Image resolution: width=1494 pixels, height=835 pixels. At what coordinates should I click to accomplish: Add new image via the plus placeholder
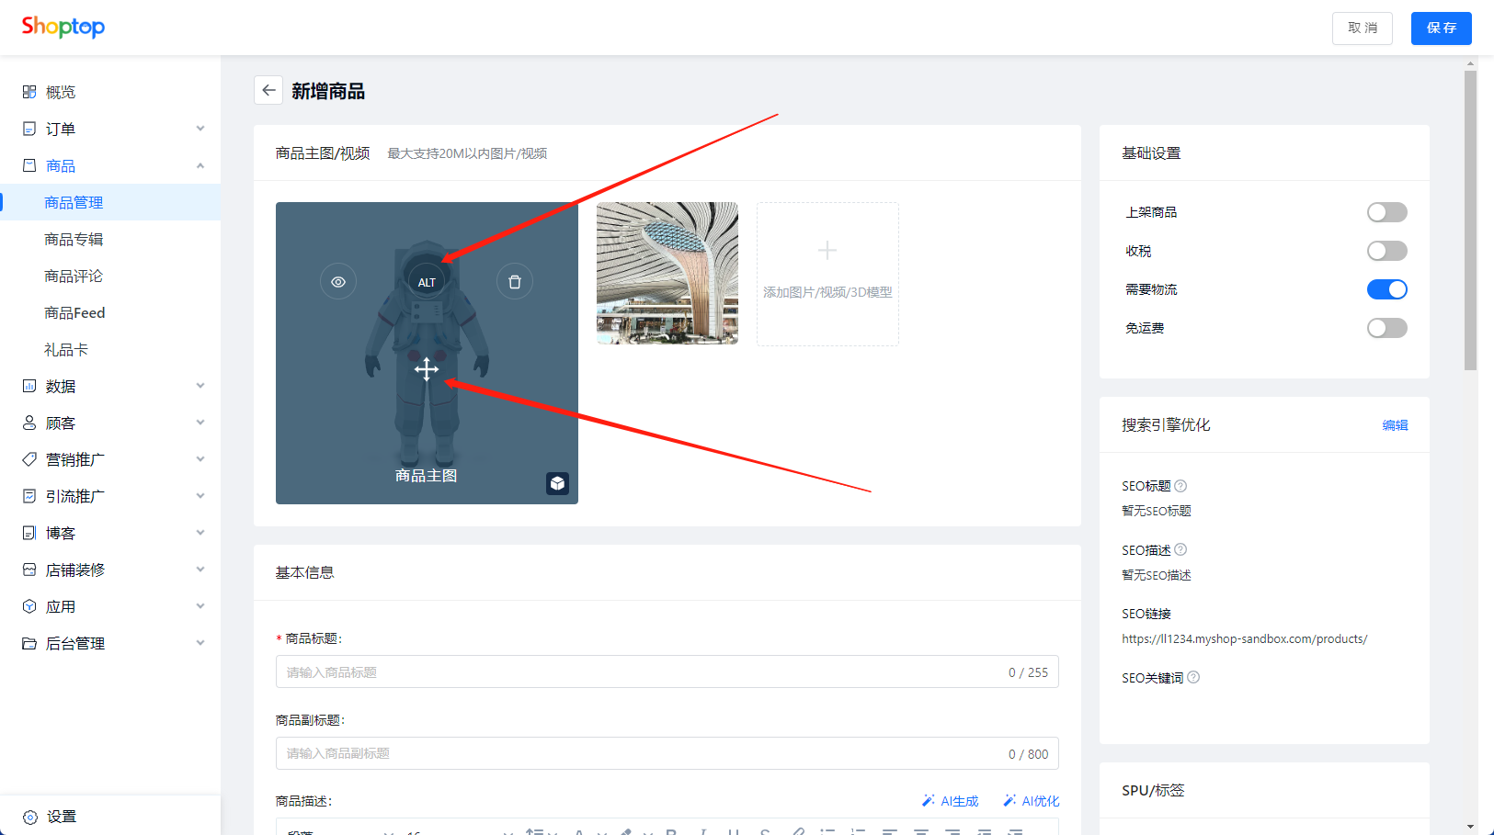pyautogui.click(x=827, y=274)
